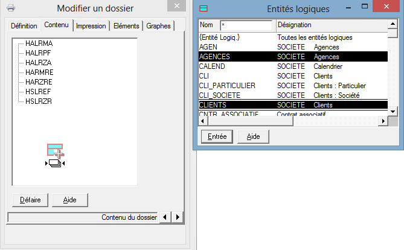This screenshot has width=404, height=250.
Task: Click the Entités logiques window title icon
Action: click(204, 8)
